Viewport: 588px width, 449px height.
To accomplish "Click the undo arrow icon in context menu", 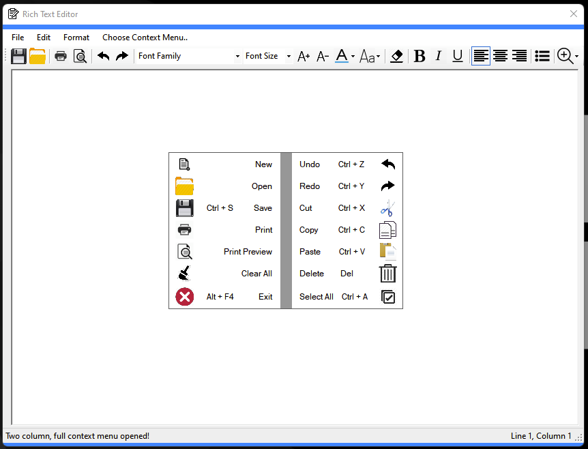I will pyautogui.click(x=388, y=164).
